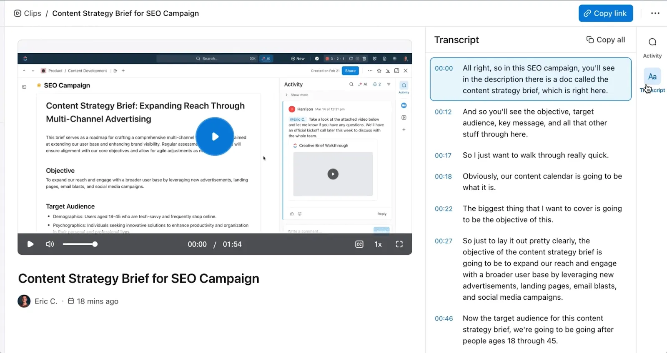This screenshot has height=353, width=667.
Task: Adjust the volume slider handle
Action: pyautogui.click(x=95, y=244)
